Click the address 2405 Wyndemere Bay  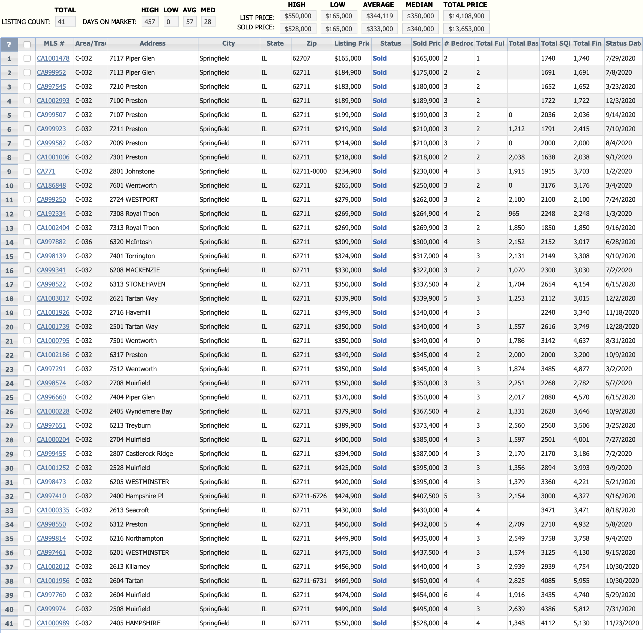141,411
